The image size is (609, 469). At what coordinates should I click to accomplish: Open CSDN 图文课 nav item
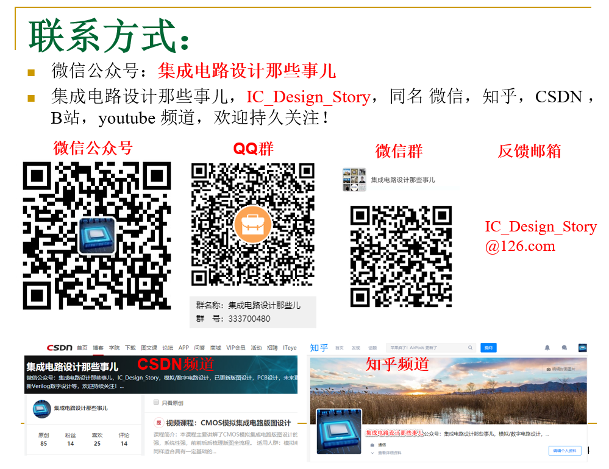149,348
